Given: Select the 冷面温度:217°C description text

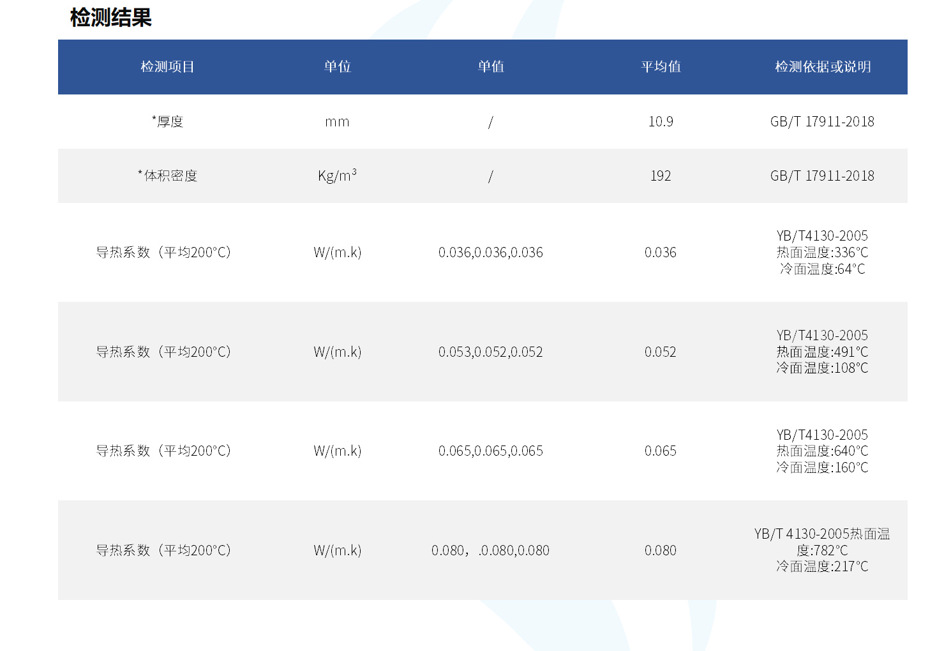Looking at the screenshot, I should point(822,567).
